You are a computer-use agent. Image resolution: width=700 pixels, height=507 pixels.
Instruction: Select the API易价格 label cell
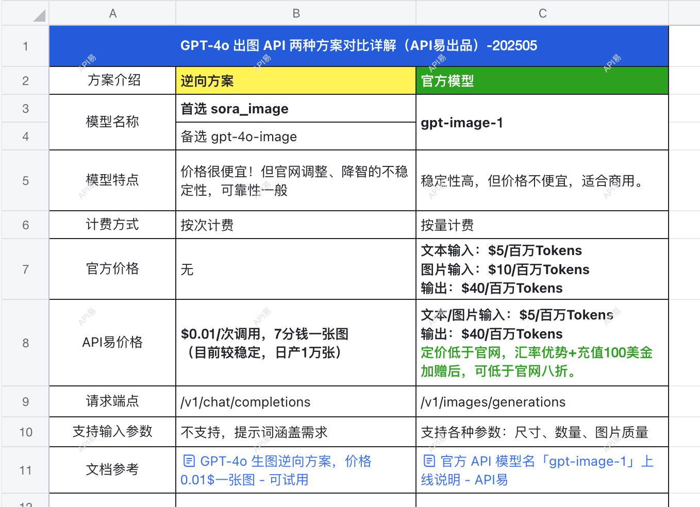[112, 343]
